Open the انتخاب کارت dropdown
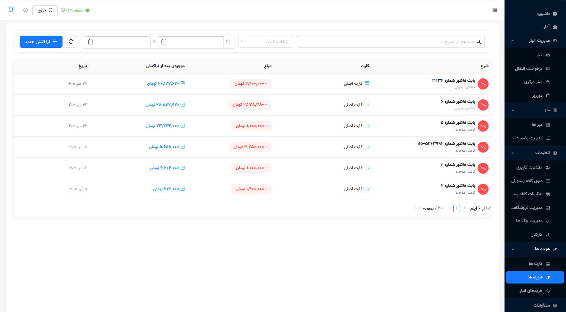 click(266, 42)
